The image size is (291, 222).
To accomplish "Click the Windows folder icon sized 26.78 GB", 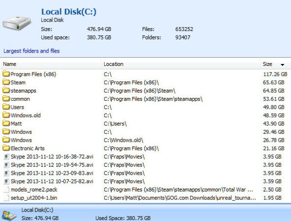I will click(6, 140).
